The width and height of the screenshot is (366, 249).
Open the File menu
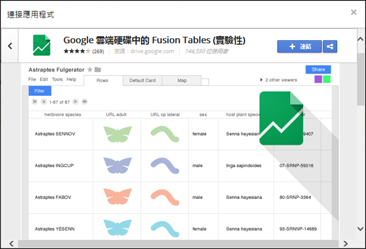pyautogui.click(x=32, y=79)
